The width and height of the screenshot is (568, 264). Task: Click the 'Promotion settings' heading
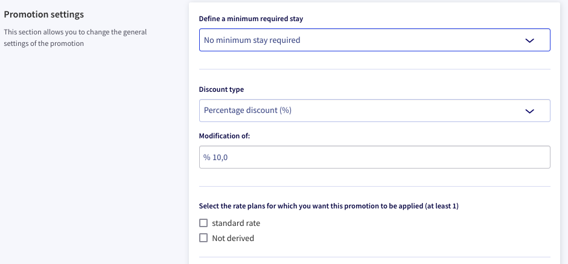click(x=44, y=14)
